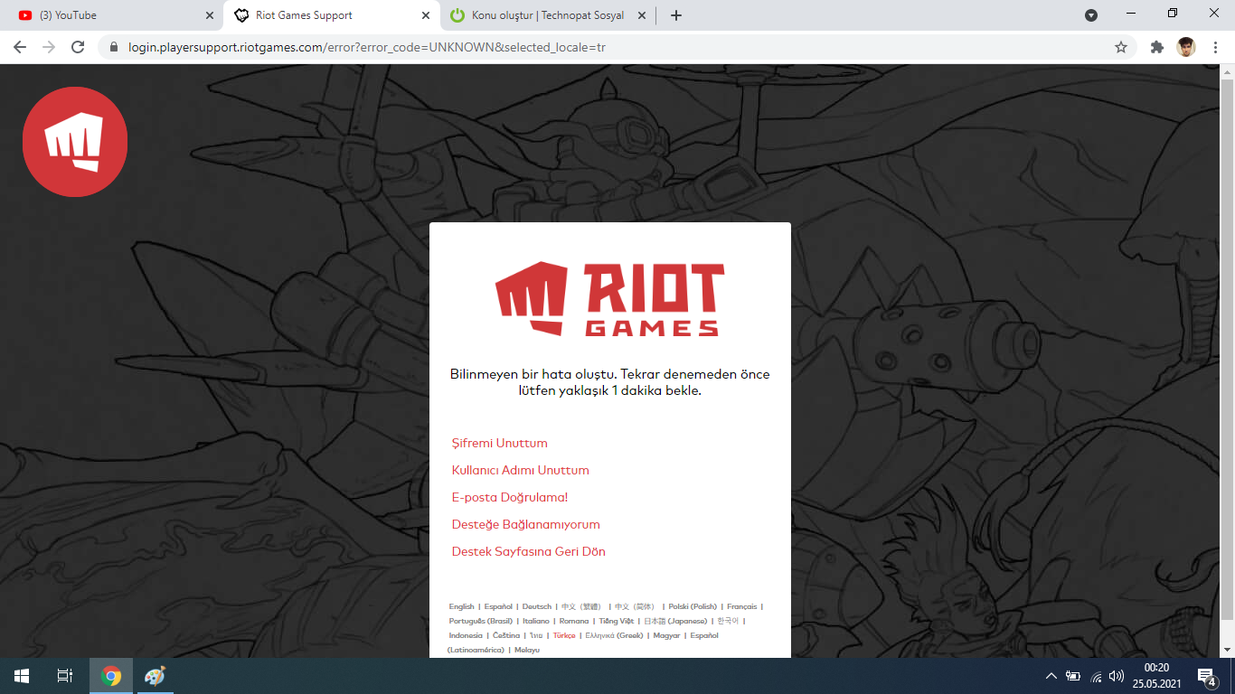Show hidden system tray icons
The height and width of the screenshot is (694, 1235).
[x=1051, y=676]
